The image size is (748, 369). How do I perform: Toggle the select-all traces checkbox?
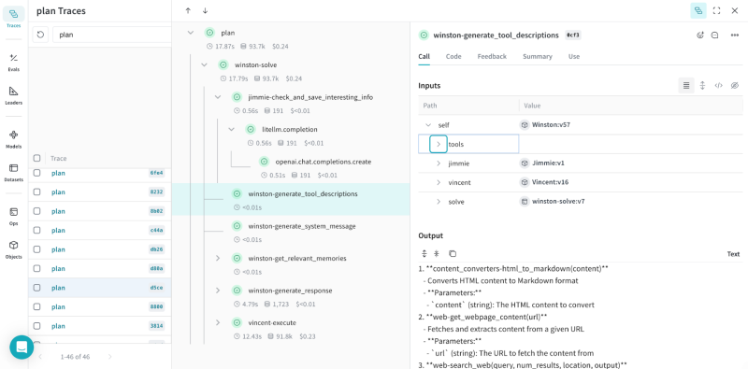point(36,158)
